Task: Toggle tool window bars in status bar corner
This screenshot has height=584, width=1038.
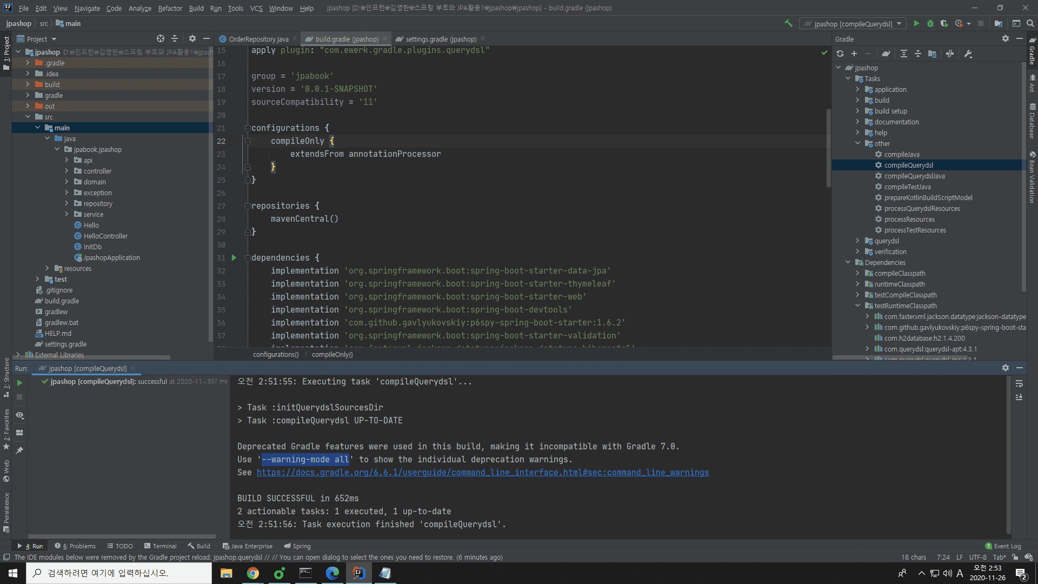Action: pyautogui.click(x=6, y=557)
